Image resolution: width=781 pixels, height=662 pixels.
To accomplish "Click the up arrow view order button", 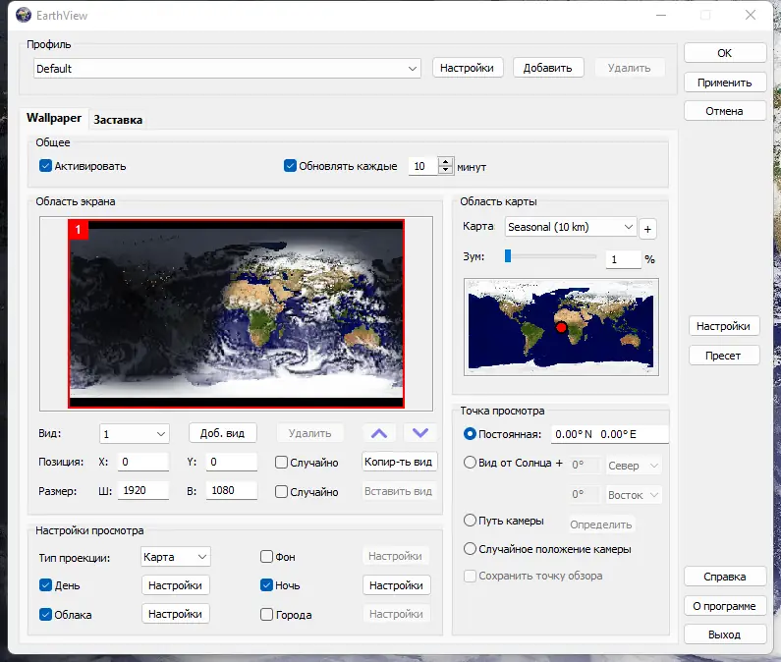I will click(380, 433).
